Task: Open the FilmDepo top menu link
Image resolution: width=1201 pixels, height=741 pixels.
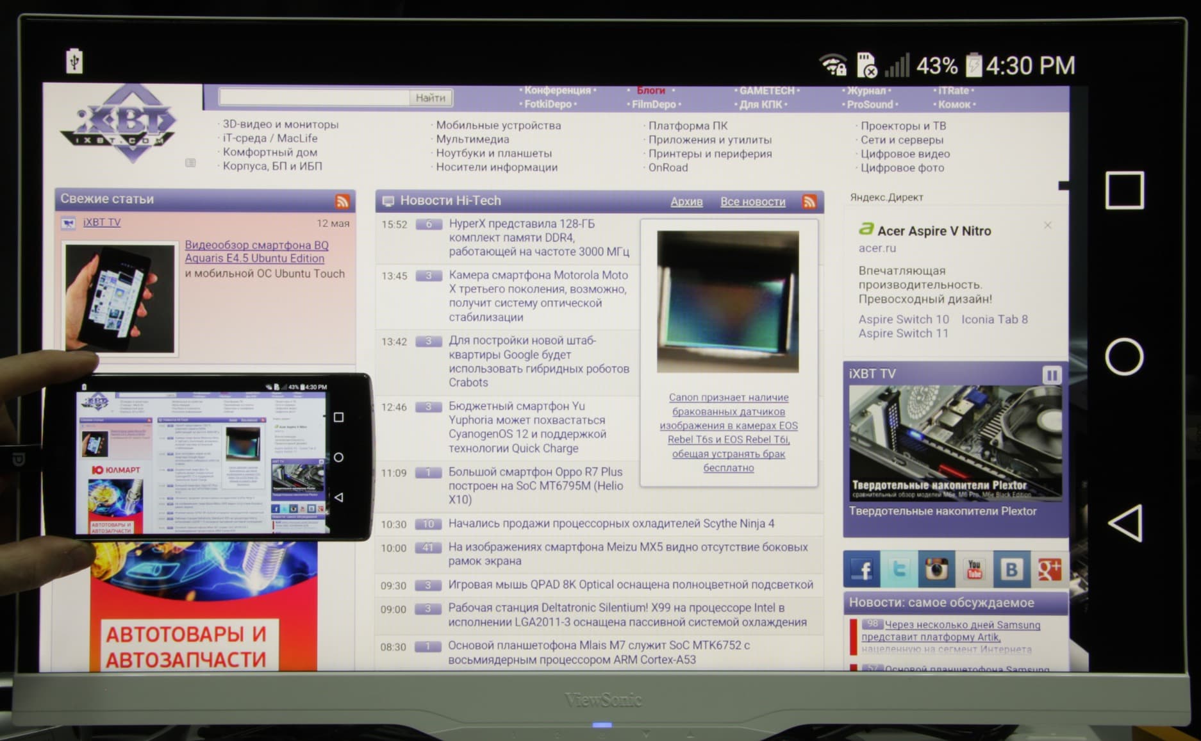Action: (654, 104)
